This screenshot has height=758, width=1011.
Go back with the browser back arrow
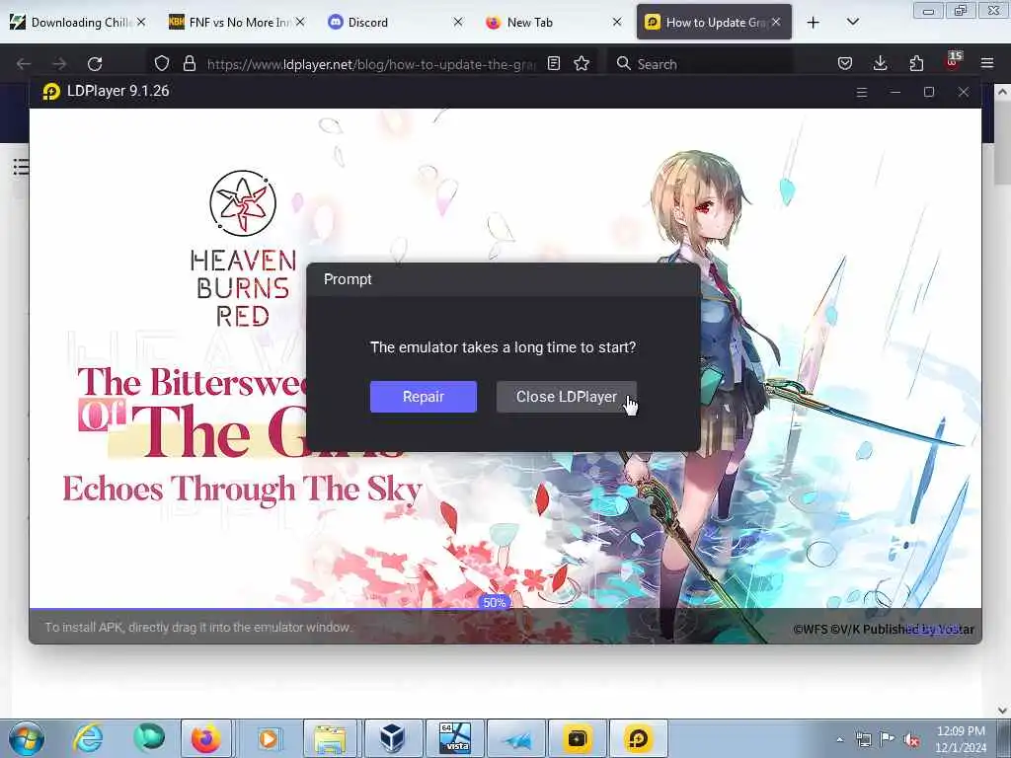click(24, 63)
